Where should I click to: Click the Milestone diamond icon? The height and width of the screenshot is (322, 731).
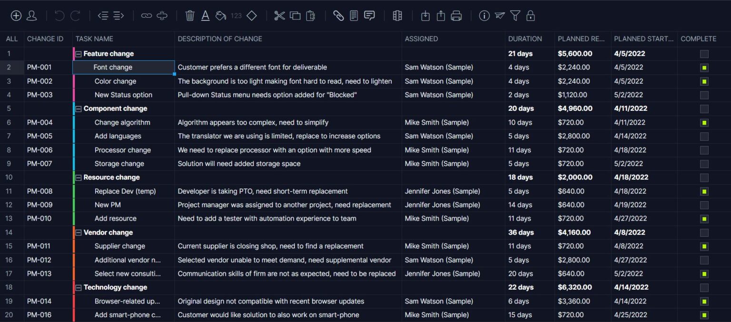[251, 15]
